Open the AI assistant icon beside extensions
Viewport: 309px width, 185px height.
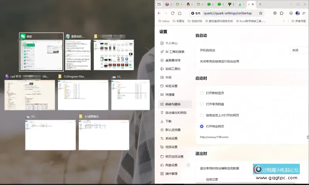[x=275, y=13]
